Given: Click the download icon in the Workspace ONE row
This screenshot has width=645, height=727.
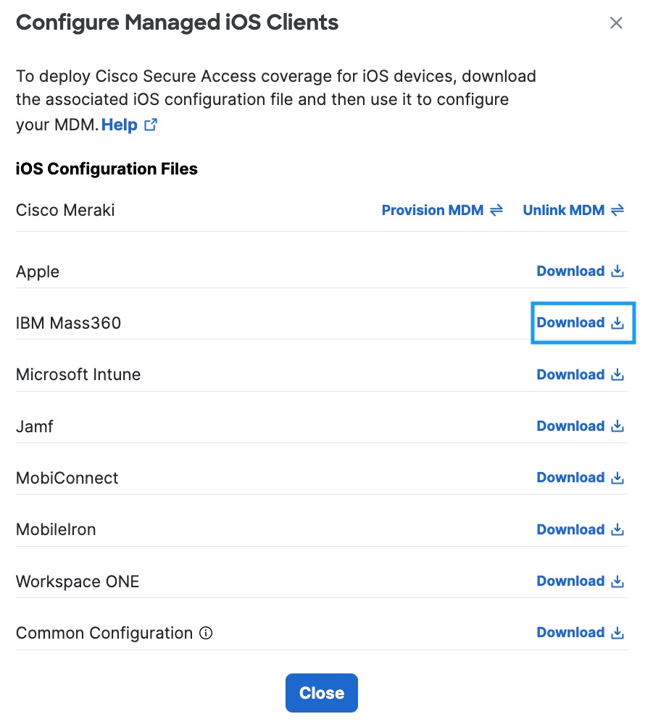Looking at the screenshot, I should pos(617,581).
